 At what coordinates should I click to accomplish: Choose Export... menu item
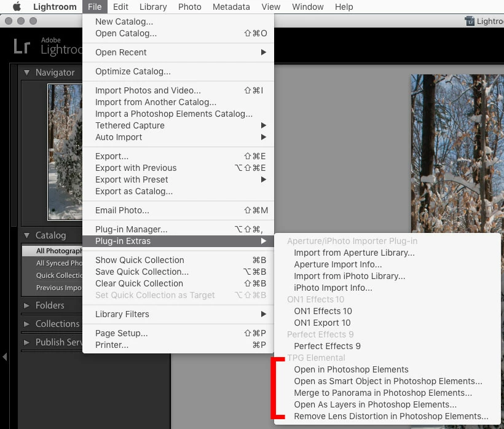(178, 156)
